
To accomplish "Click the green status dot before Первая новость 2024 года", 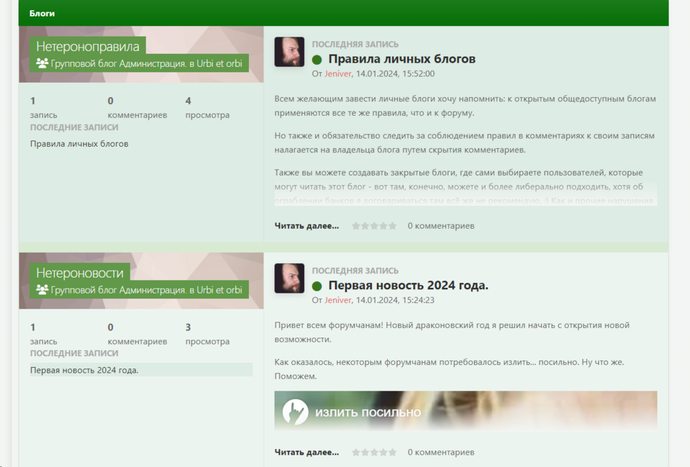I will 317,287.
